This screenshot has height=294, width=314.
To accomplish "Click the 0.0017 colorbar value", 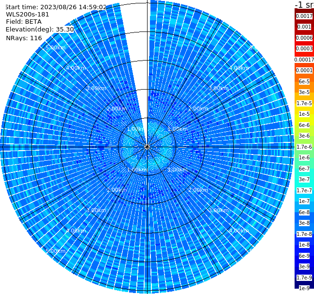I will tap(304, 16).
